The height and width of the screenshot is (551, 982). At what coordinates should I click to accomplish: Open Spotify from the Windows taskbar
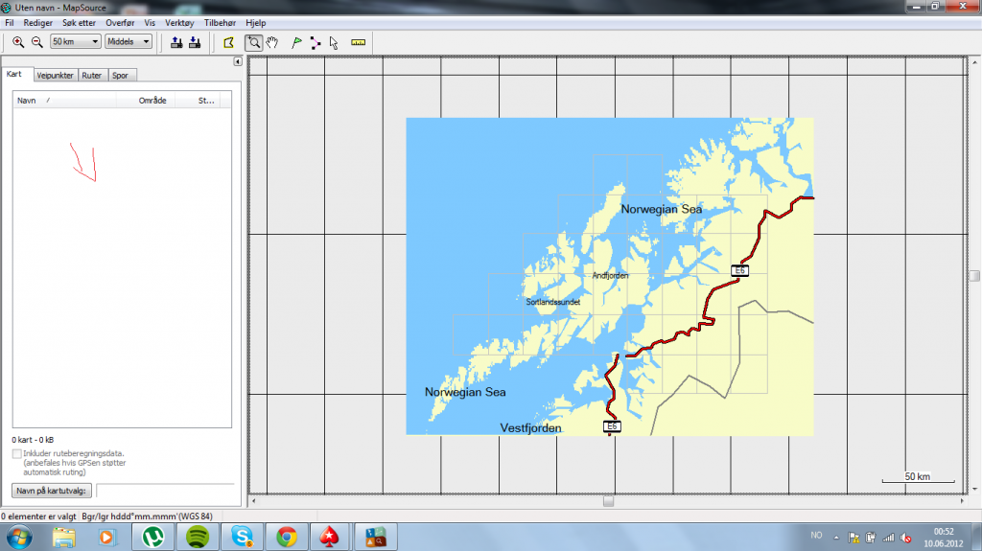click(x=197, y=537)
